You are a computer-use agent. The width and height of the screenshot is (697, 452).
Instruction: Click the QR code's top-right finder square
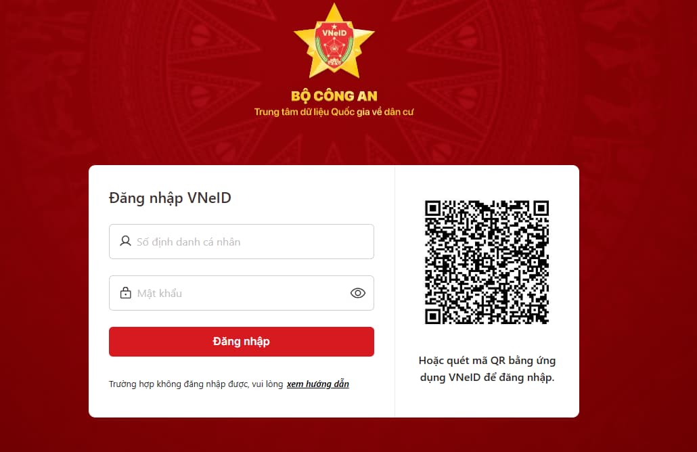pos(541,208)
